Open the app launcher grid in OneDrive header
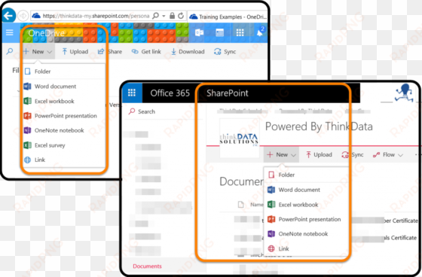This screenshot has width=422, height=277. 240,33
